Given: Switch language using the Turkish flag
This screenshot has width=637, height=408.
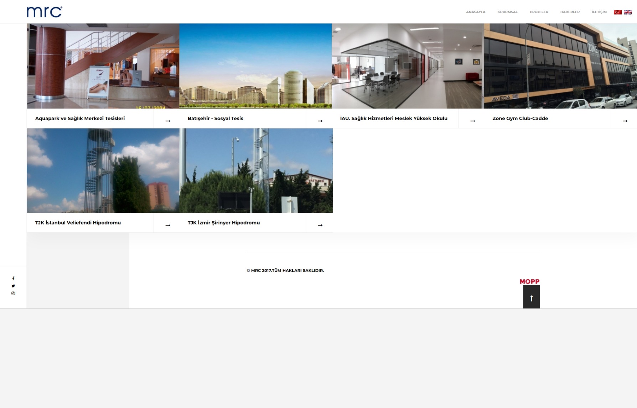Looking at the screenshot, I should [x=617, y=12].
